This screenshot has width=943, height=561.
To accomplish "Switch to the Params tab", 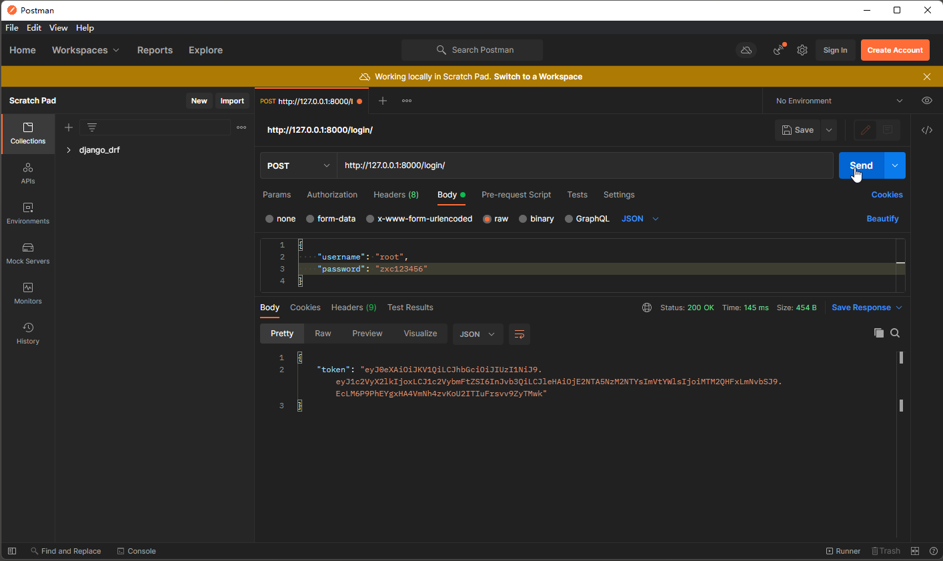I will pos(277,195).
